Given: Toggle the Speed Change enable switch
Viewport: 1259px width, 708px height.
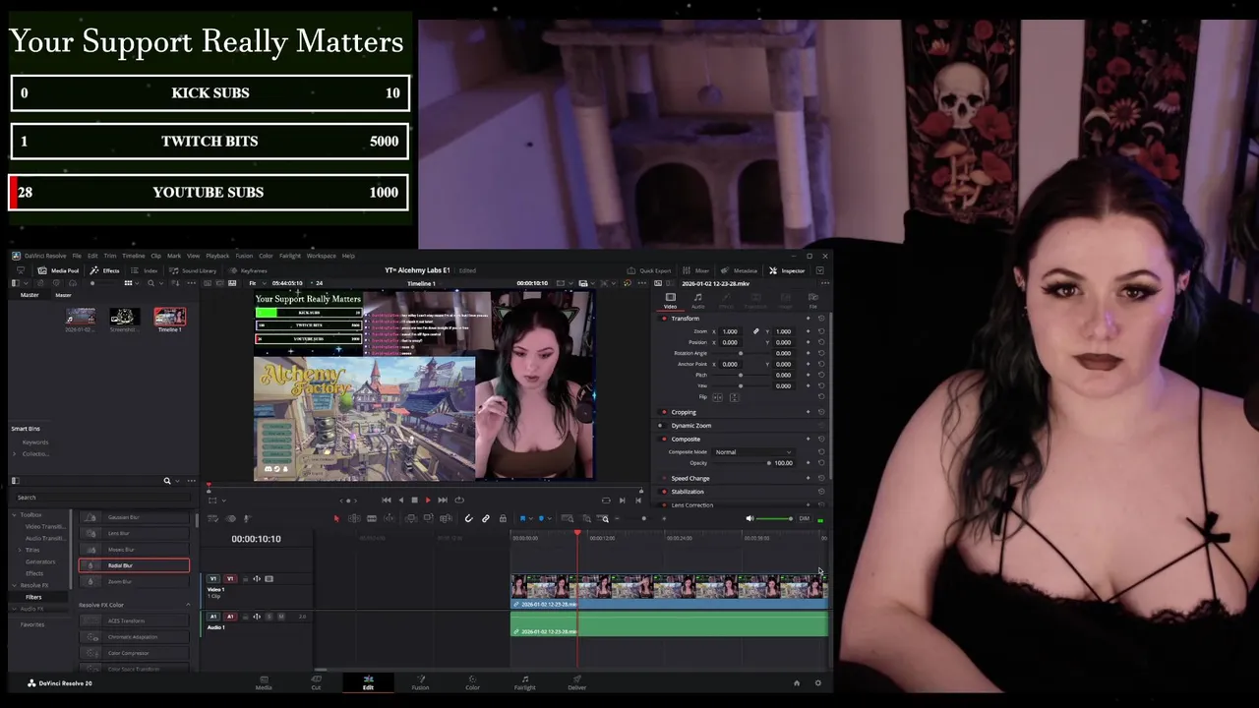Looking at the screenshot, I should [664, 478].
